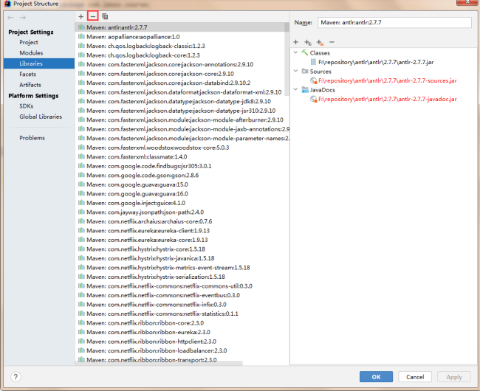The height and width of the screenshot is (391, 480).
Task: Click library icon beside aopalliance:1.0
Action: click(x=81, y=37)
